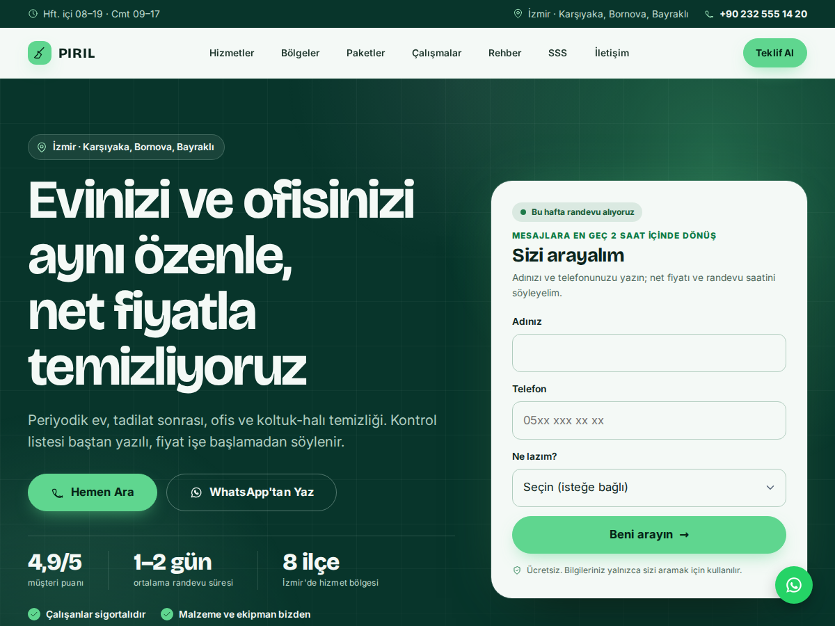The image size is (835, 626).
Task: Call the +90 232 555 14 20 link
Action: pos(763,14)
